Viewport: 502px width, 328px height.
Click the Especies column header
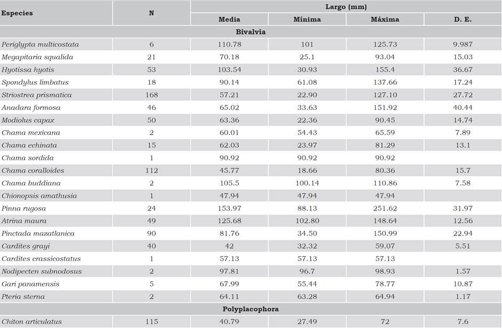[x=17, y=13]
